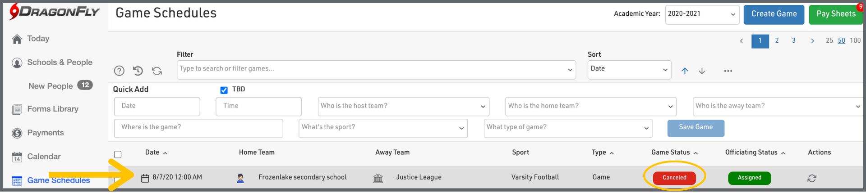Screen dimensions: 866x193
Task: Click the refresh action icon in game row
Action: 812,178
